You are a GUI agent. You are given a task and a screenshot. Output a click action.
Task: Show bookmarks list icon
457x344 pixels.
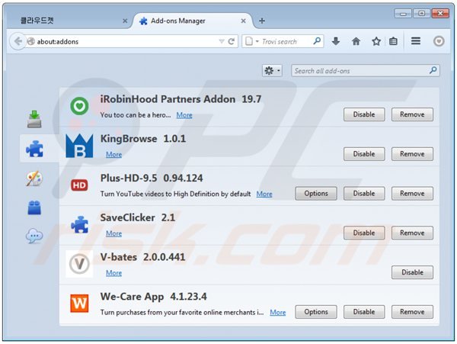[393, 41]
